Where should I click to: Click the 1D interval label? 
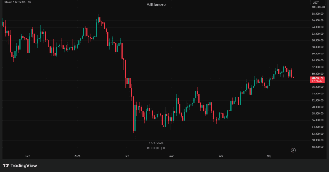(x=29, y=2)
